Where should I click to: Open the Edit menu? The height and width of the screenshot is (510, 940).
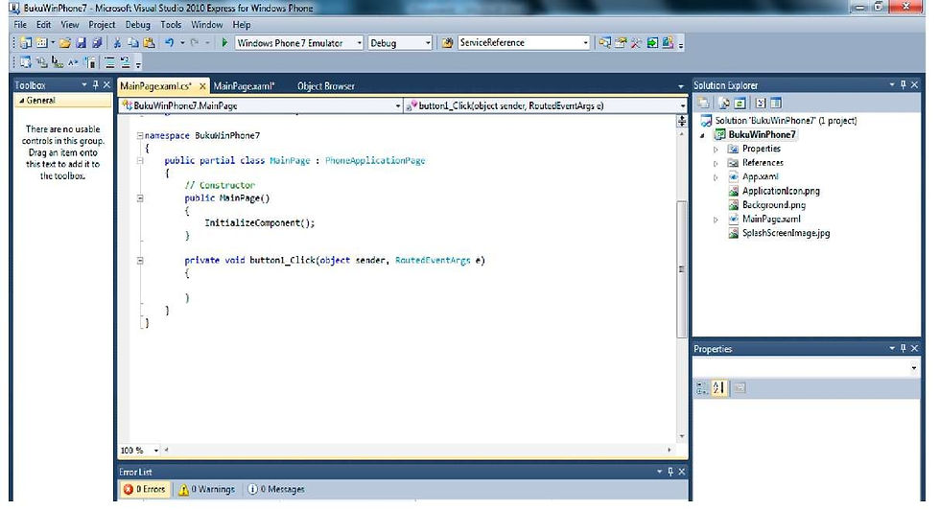pyautogui.click(x=43, y=25)
